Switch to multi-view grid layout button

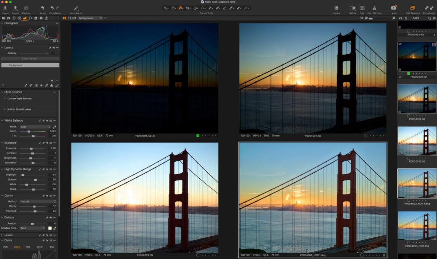pos(65,18)
